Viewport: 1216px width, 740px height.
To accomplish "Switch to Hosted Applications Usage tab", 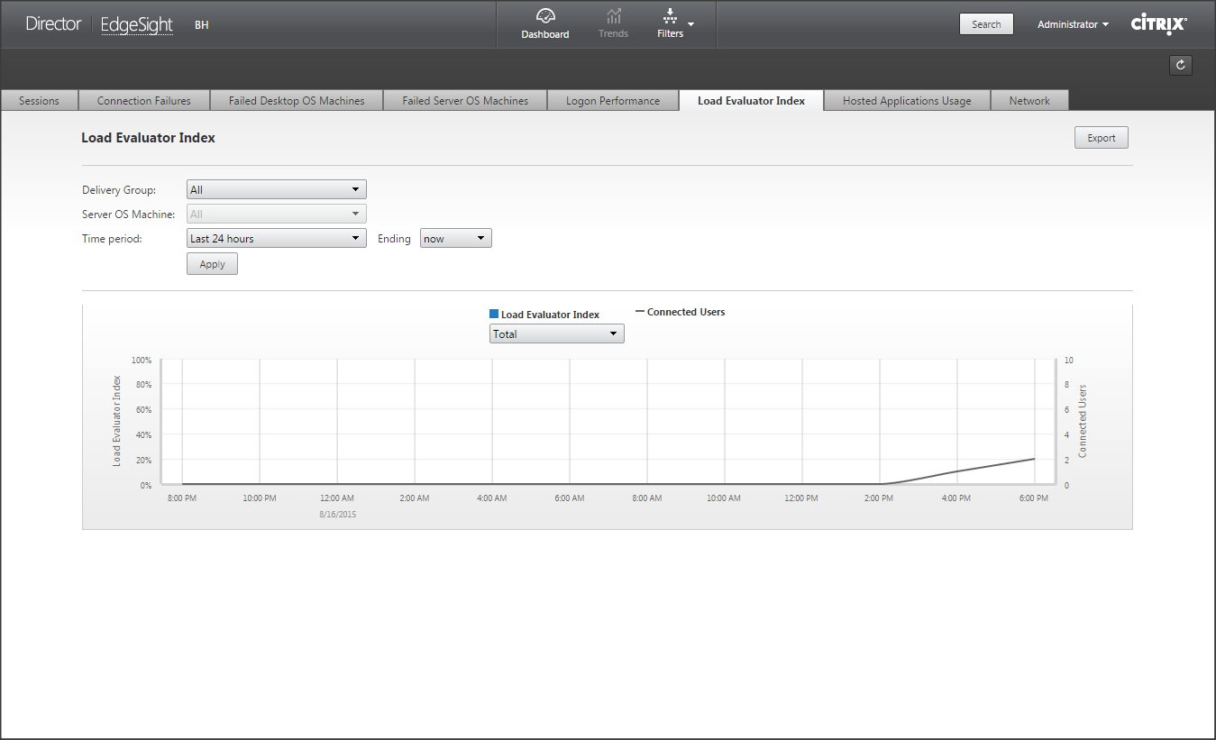I will coord(907,101).
